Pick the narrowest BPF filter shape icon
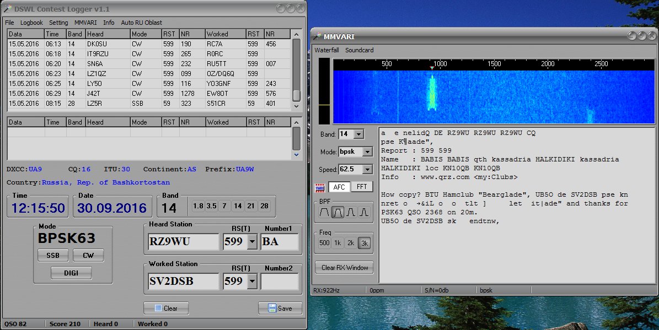Screen dimensions: 659x330 (x=364, y=212)
